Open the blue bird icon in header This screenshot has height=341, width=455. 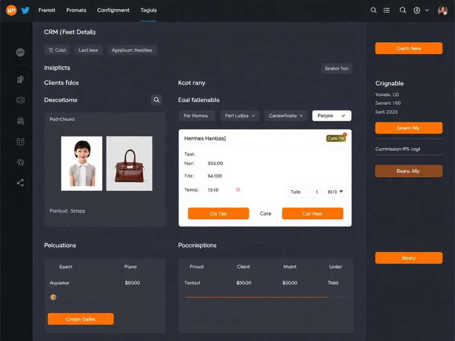25,10
